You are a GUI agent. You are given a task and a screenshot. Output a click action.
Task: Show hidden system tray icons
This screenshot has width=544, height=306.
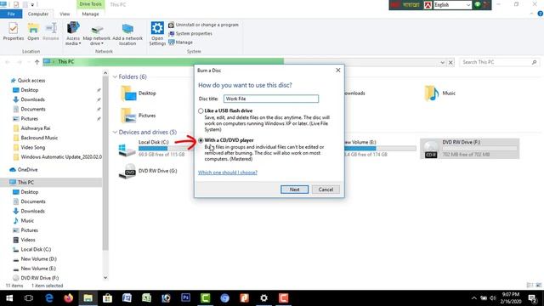click(x=474, y=298)
